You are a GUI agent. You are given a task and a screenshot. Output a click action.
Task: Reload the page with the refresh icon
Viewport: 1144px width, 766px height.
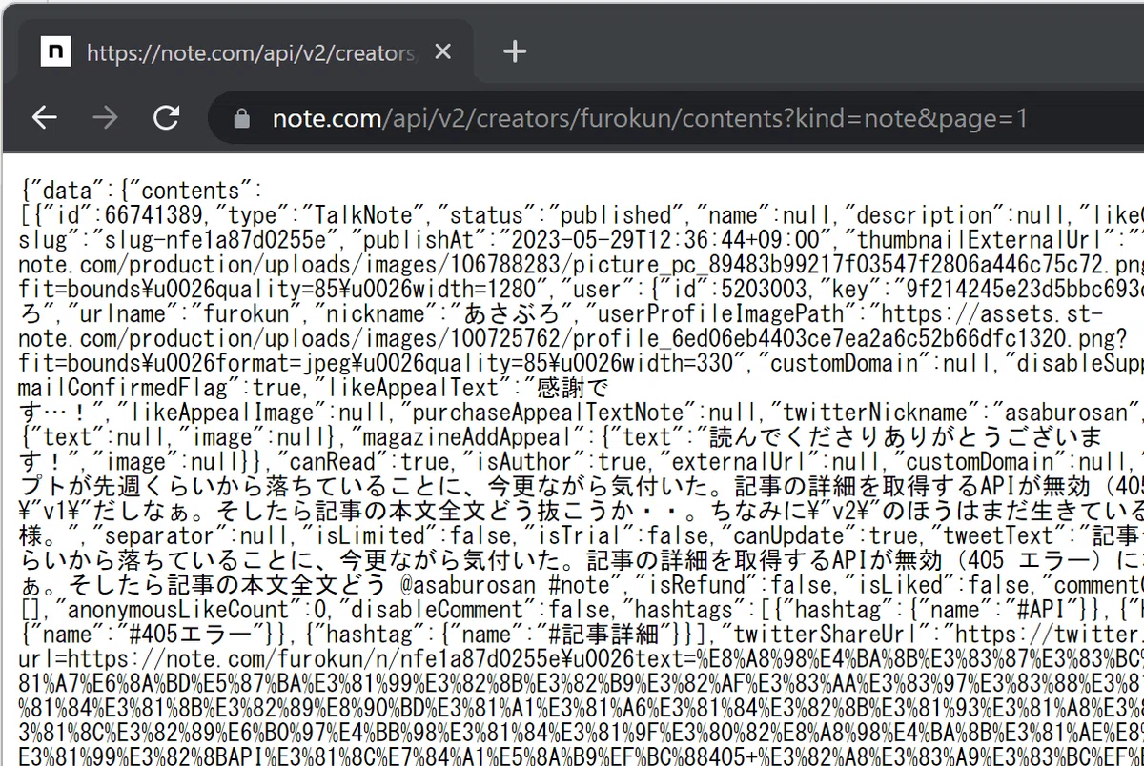167,117
